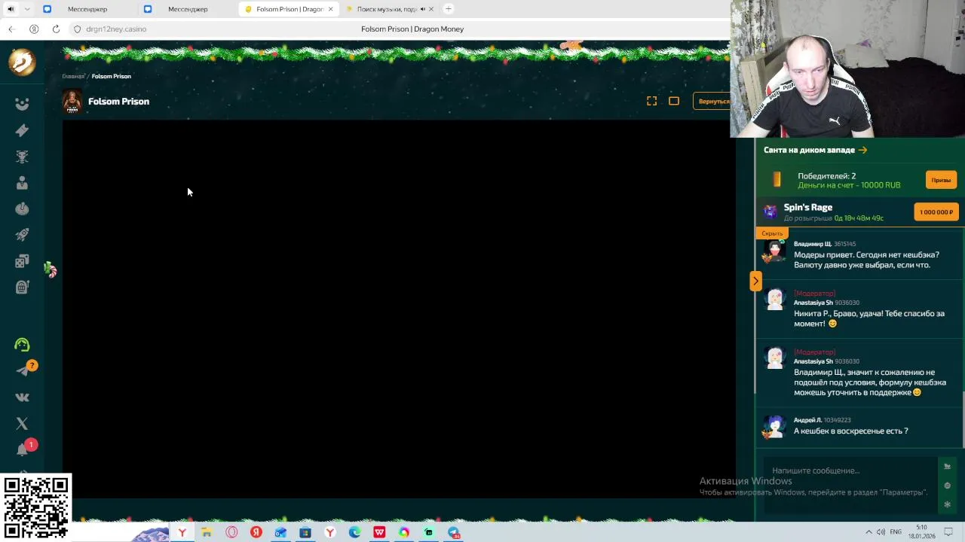Viewport: 965px width, 542px height.
Task: Click the Spin's Rage gem icon
Action: [770, 212]
